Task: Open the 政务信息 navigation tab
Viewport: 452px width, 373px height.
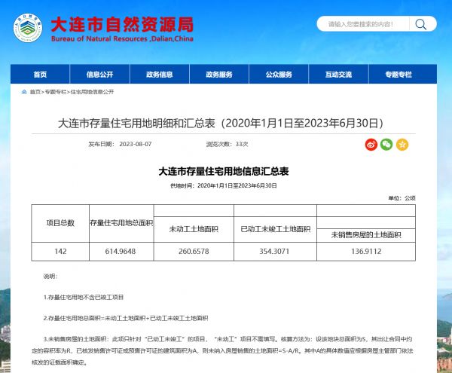Action: coord(160,75)
